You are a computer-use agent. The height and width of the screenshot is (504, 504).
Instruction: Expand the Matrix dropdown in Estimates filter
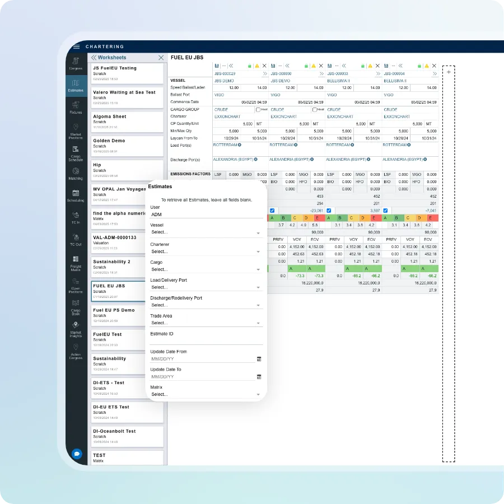[206, 394]
